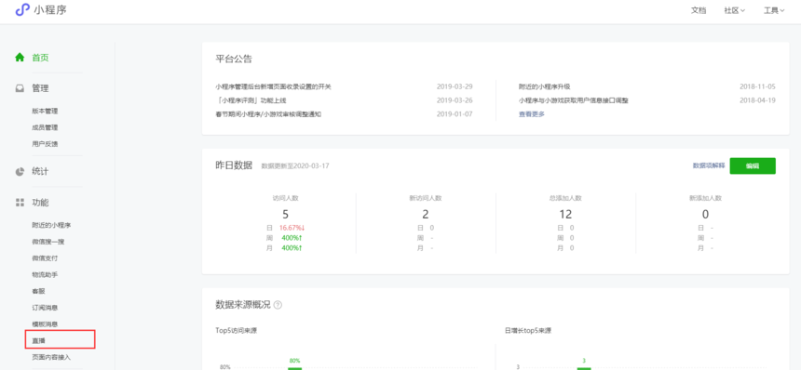
Task: Open 用户反馈 in the sidebar
Action: [x=45, y=144]
